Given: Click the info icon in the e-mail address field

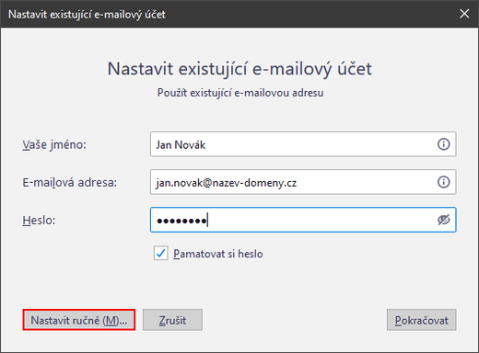Looking at the screenshot, I should pos(443,182).
